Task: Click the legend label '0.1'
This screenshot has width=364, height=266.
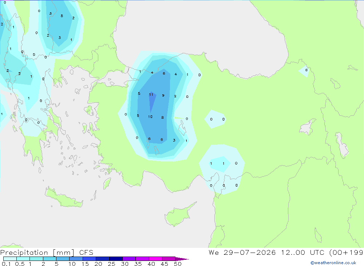Action: point(6,264)
